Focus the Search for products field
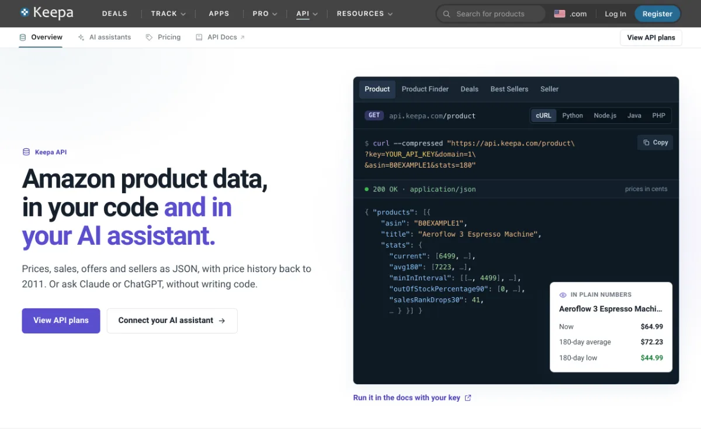701x438 pixels. [x=491, y=14]
